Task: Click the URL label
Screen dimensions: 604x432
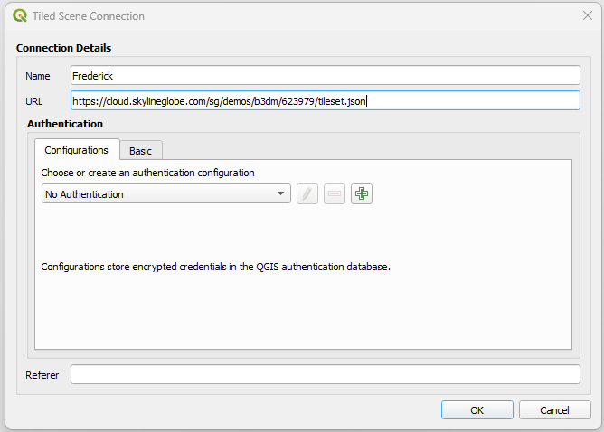Action: coord(33,101)
